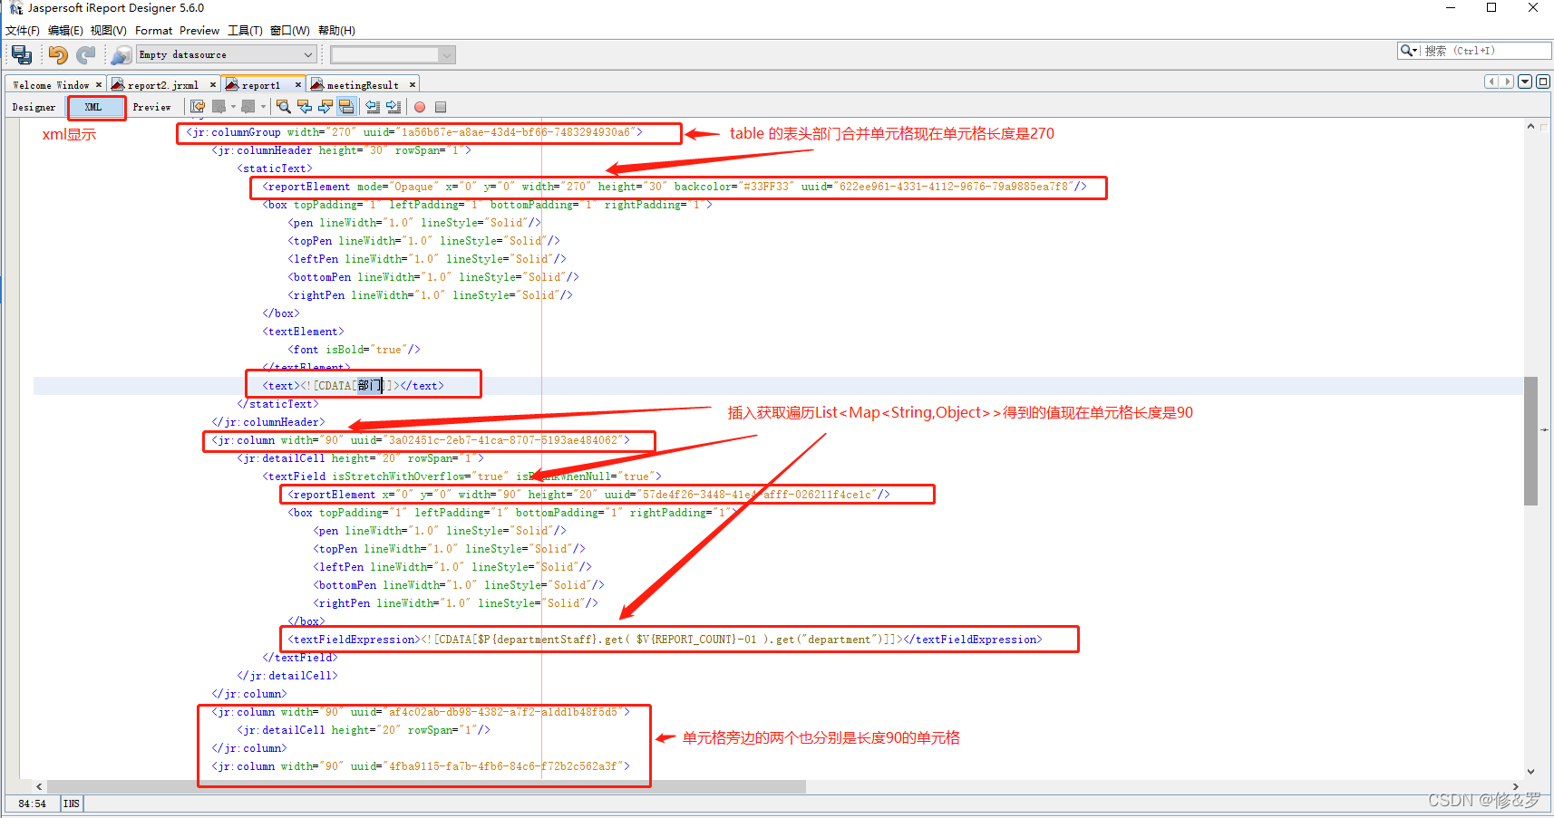Image resolution: width=1554 pixels, height=818 pixels.
Task: Click the Save All icon
Action: pos(21,54)
